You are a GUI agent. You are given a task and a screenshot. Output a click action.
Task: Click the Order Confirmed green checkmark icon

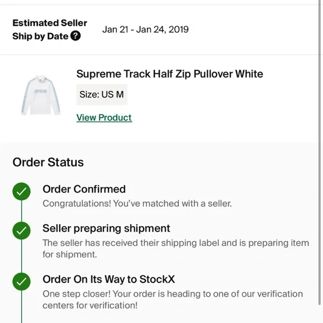(x=21, y=192)
